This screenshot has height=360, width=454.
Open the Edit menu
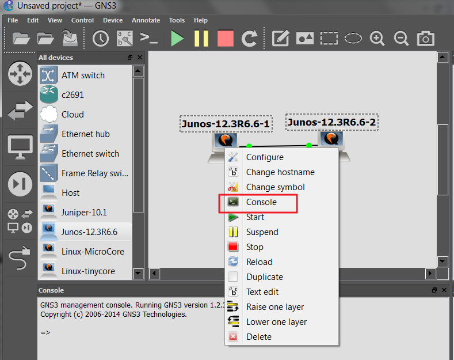[x=33, y=20]
